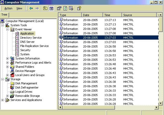Click the Back arrow toolbar icon
Screen dimensions: 164x115
point(31,8)
